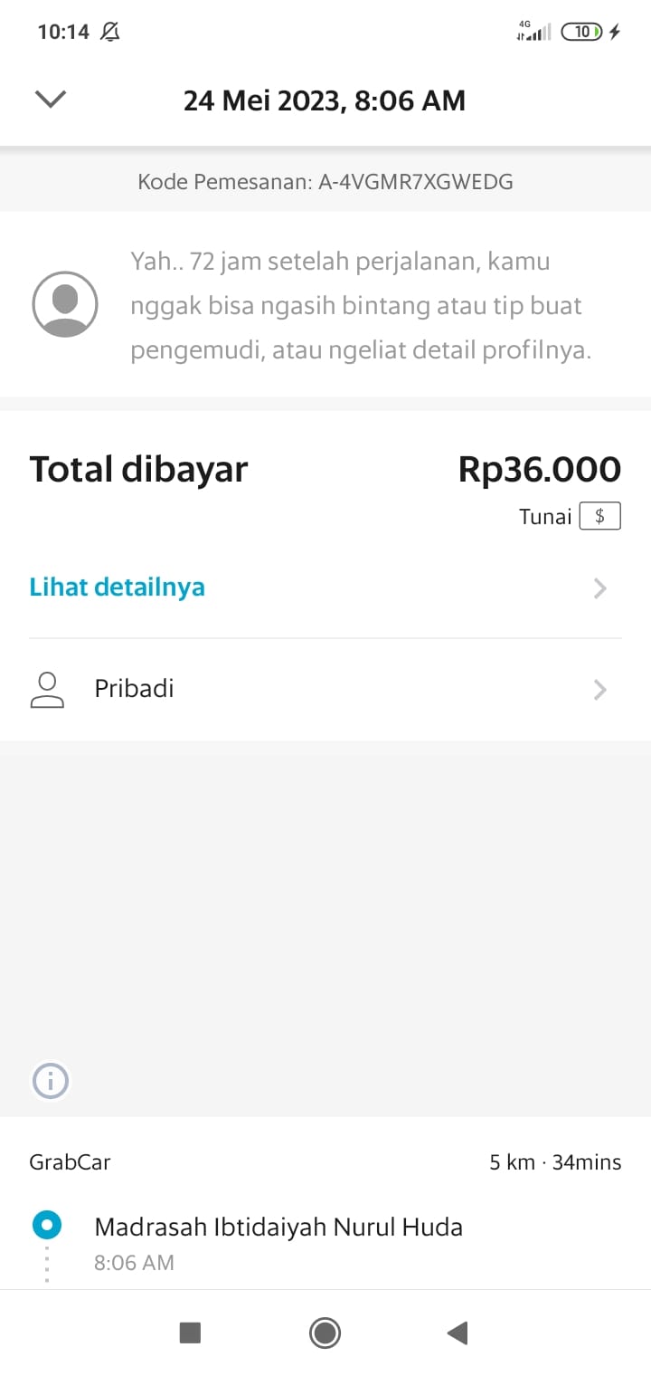Open the Pribadi trip type row
651x1376 pixels.
coord(134,689)
